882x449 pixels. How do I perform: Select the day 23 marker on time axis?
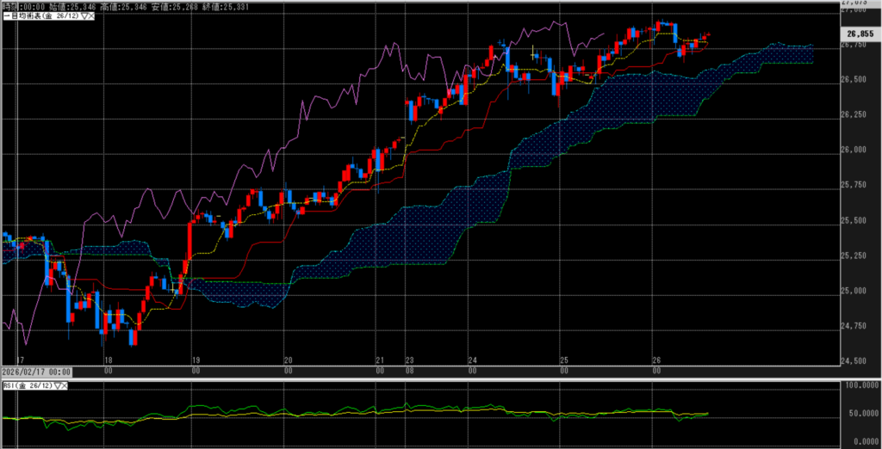[x=409, y=362]
